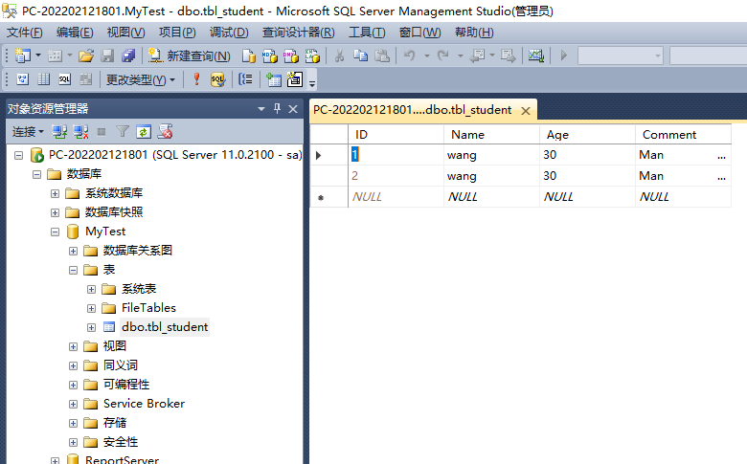Click the Copy icon

(x=361, y=56)
